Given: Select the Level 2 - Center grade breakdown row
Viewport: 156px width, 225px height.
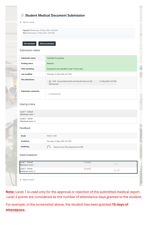Looking at the screenshot, I should 78,170.
